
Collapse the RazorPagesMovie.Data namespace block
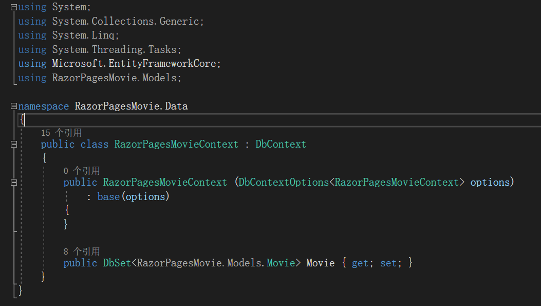coord(14,106)
